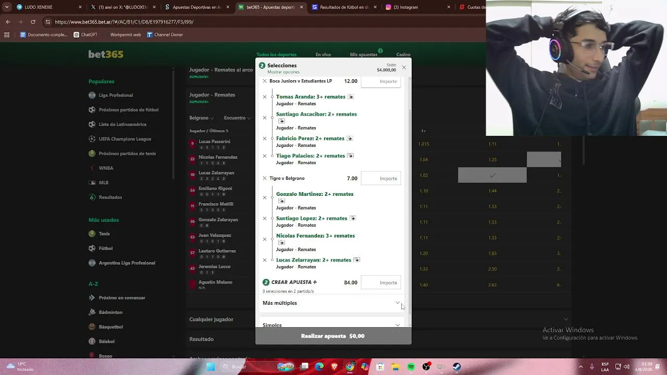Open the Channel Owner bookmark
Viewport: 667px width, 375px height.
click(165, 35)
